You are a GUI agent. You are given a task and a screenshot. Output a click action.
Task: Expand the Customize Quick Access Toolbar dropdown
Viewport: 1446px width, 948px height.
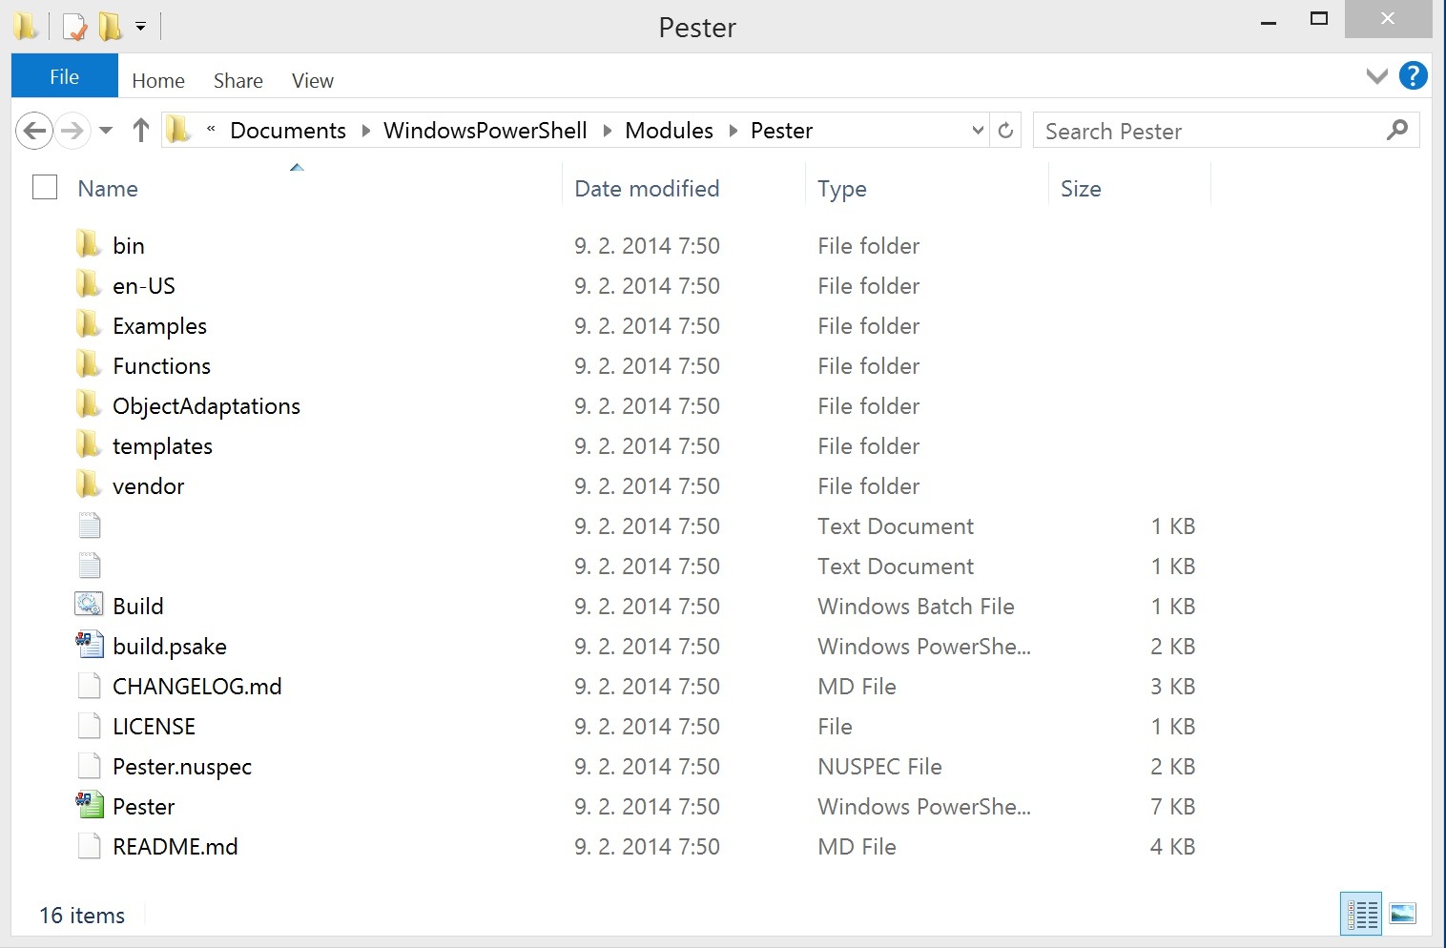(x=140, y=27)
